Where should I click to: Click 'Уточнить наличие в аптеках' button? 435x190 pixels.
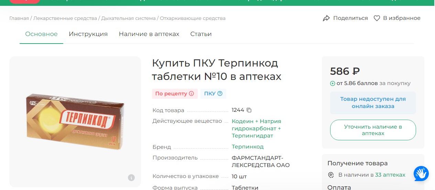click(373, 130)
